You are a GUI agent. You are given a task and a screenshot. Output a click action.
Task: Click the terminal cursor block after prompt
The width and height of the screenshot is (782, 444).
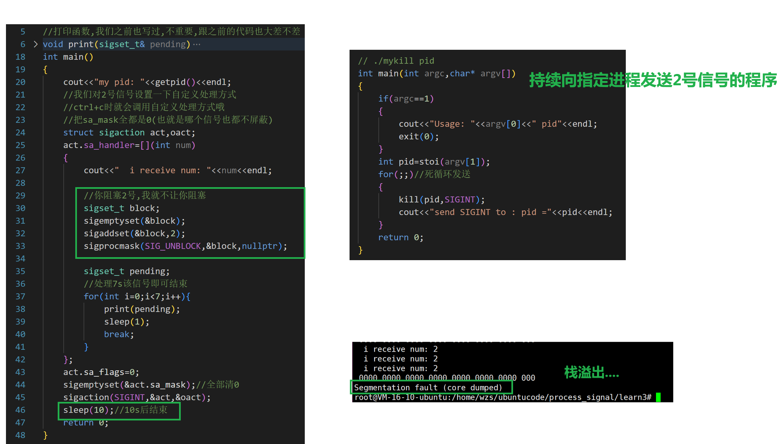(658, 397)
